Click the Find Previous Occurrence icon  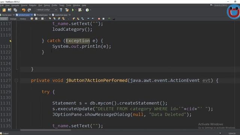click(54, 19)
